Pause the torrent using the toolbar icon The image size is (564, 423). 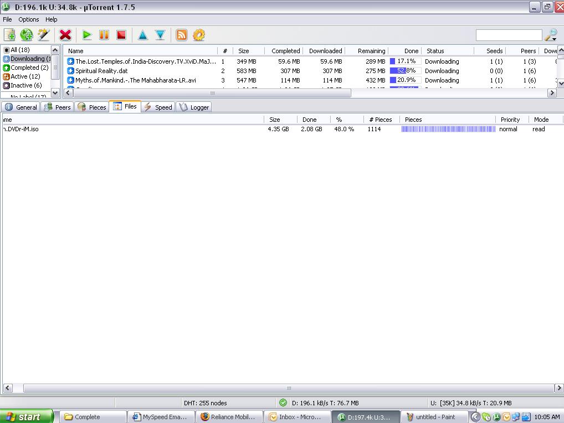(104, 35)
